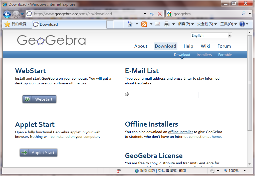Viewport: 255px width, 176px height.
Task: Open the search provider options dropdown
Action: (250, 14)
